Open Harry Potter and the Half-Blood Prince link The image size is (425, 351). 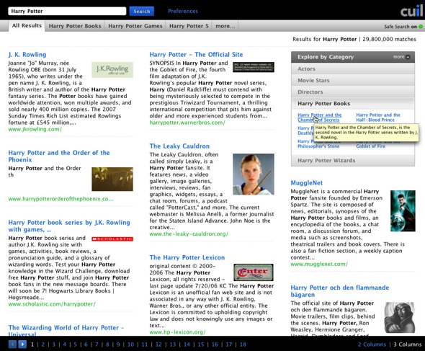click(x=378, y=117)
